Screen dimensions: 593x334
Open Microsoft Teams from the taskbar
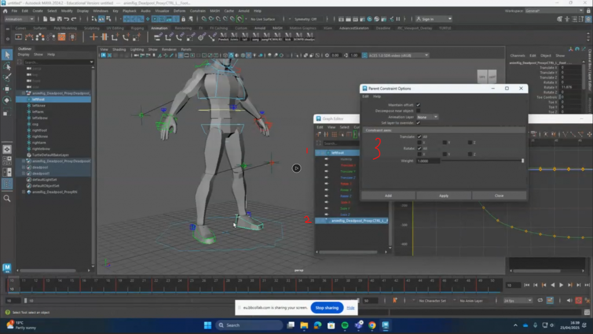358,325
